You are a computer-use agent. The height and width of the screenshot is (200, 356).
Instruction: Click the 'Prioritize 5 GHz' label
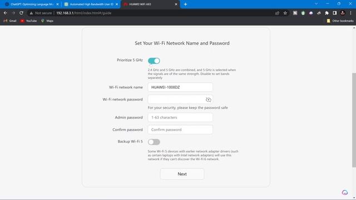[x=130, y=60]
